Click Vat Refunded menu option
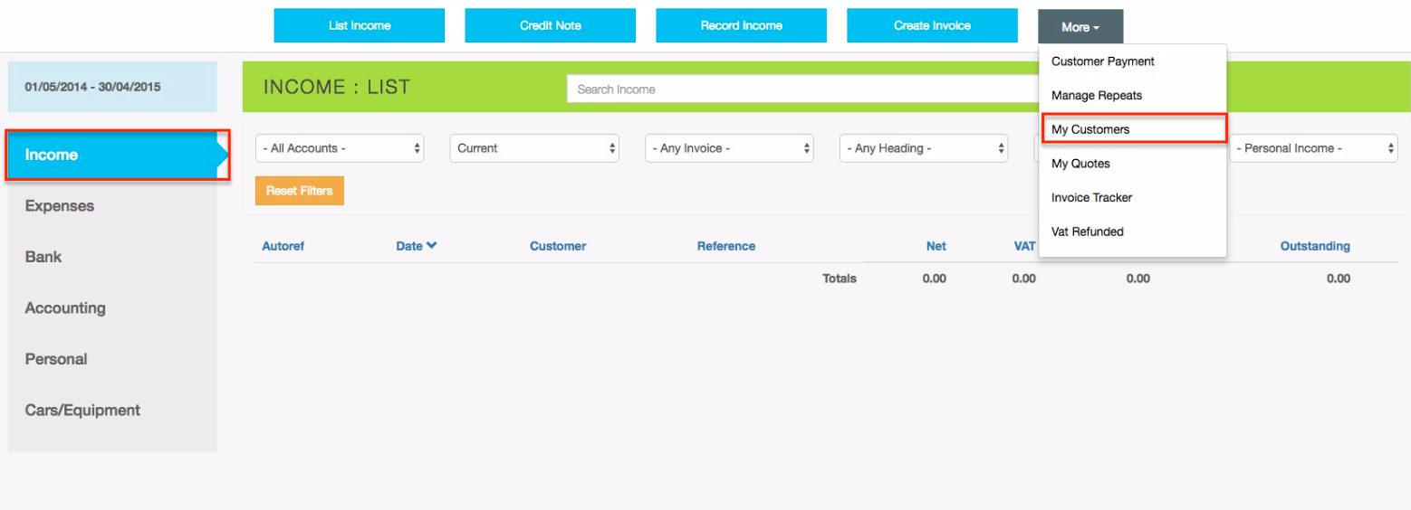1411x510 pixels. pyautogui.click(x=1087, y=232)
